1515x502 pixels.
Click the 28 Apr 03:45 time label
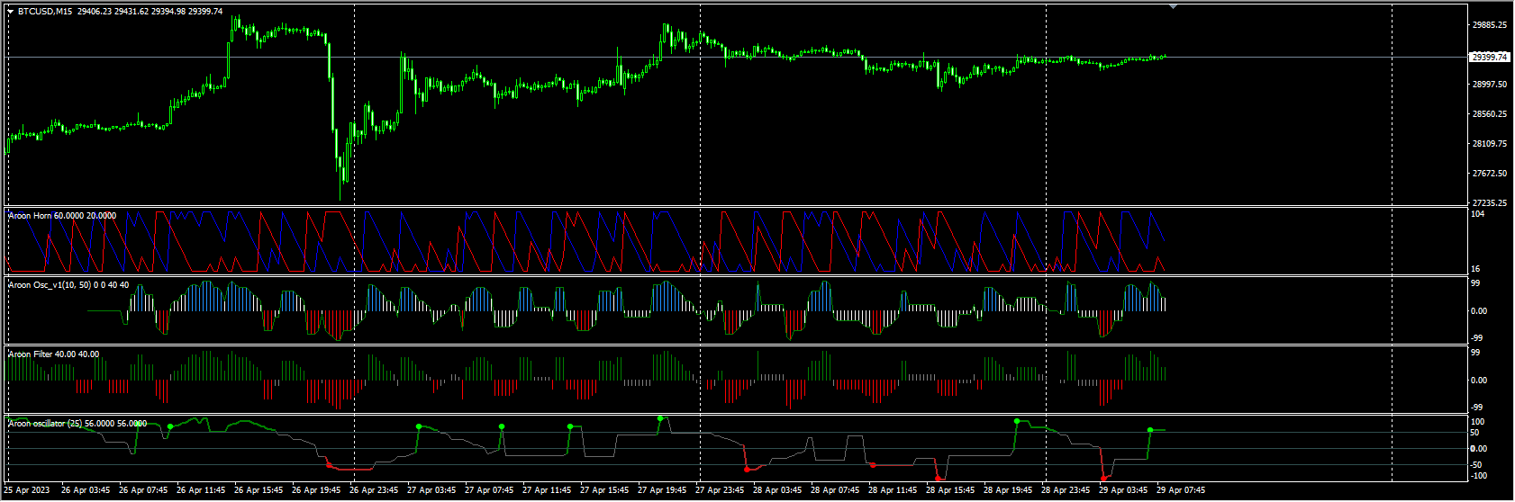click(x=777, y=490)
